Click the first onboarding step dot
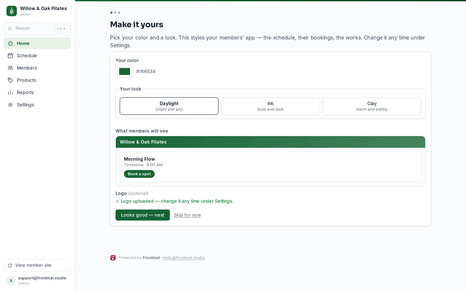This screenshot has width=466, height=291. [111, 13]
